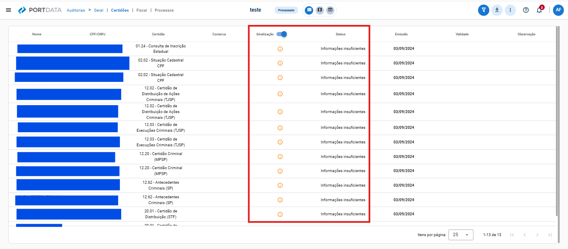Open the Certidões tab
This screenshot has height=249, width=568.
click(120, 10)
